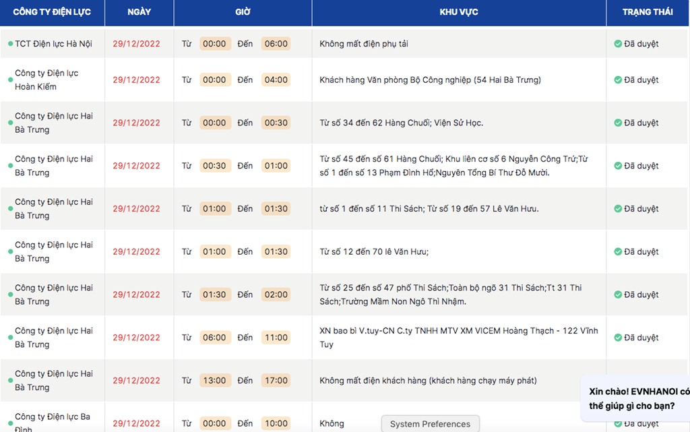Click the 13:00 start time chip
Viewport: 690px width, 432px height.
point(214,381)
